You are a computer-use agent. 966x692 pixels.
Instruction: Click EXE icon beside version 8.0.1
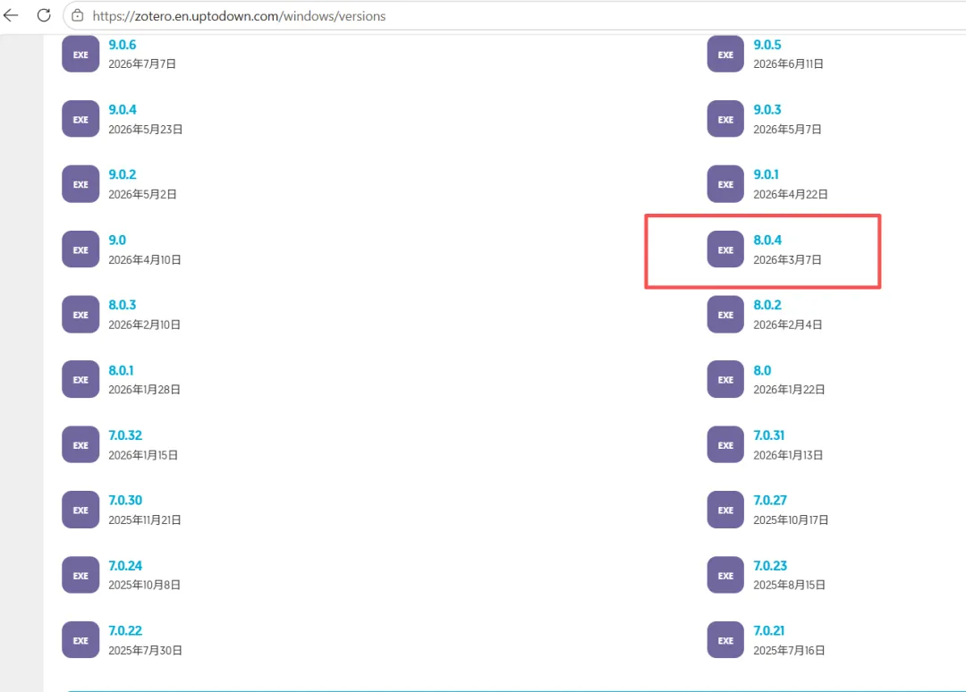[80, 379]
